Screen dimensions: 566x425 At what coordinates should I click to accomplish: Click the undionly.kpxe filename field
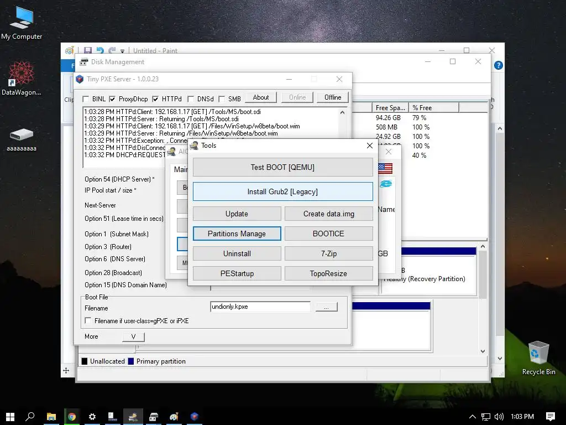(260, 307)
